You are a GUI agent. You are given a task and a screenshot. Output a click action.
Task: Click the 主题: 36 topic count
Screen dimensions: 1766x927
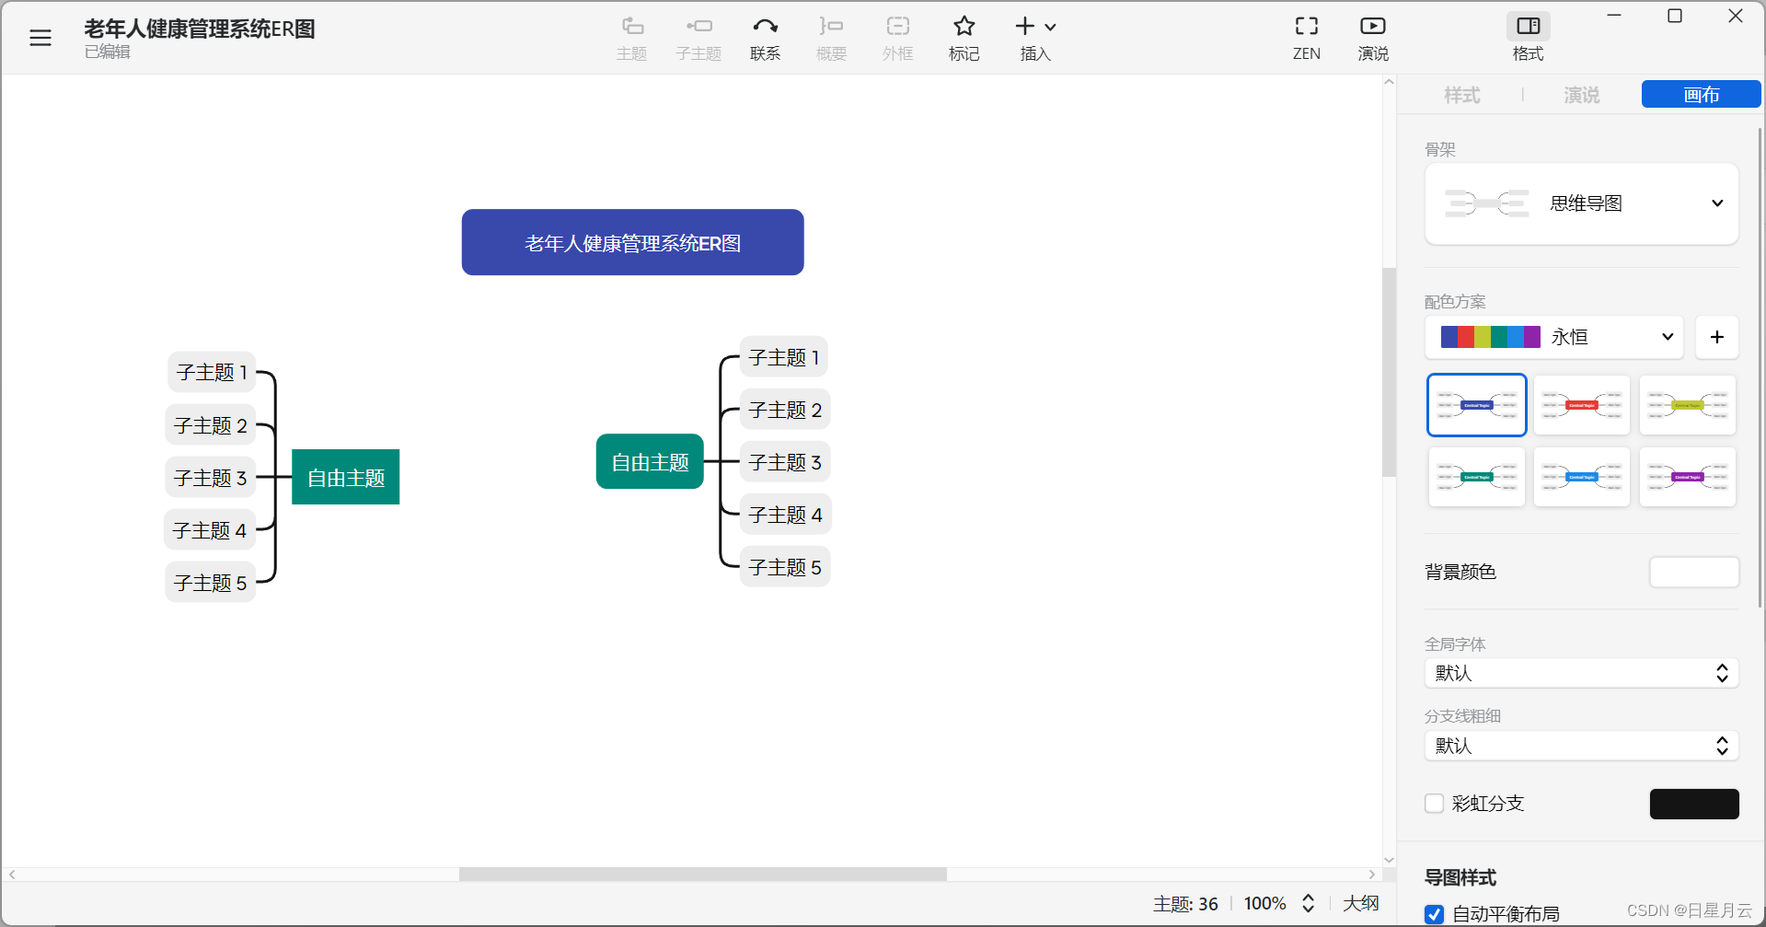point(1185,904)
